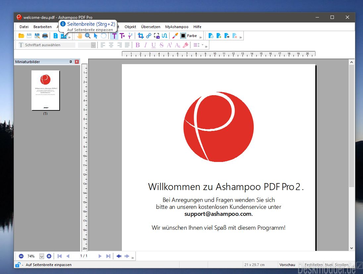Image resolution: width=363 pixels, height=274 pixels.
Task: Click the blue curved-arrows flow icon
Action: (x=165, y=36)
